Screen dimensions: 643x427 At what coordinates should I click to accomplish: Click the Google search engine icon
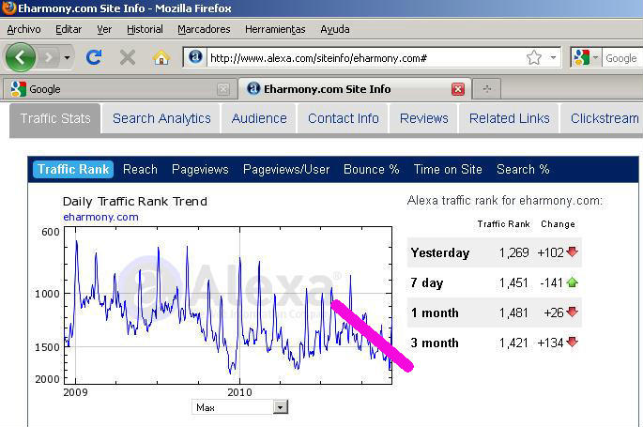581,57
